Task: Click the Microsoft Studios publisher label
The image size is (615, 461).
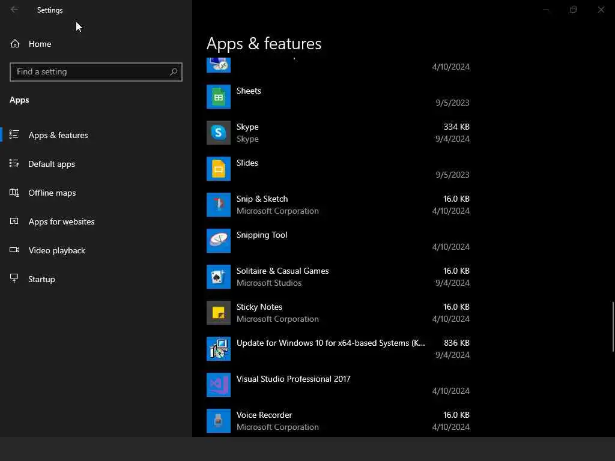Action: point(269,283)
